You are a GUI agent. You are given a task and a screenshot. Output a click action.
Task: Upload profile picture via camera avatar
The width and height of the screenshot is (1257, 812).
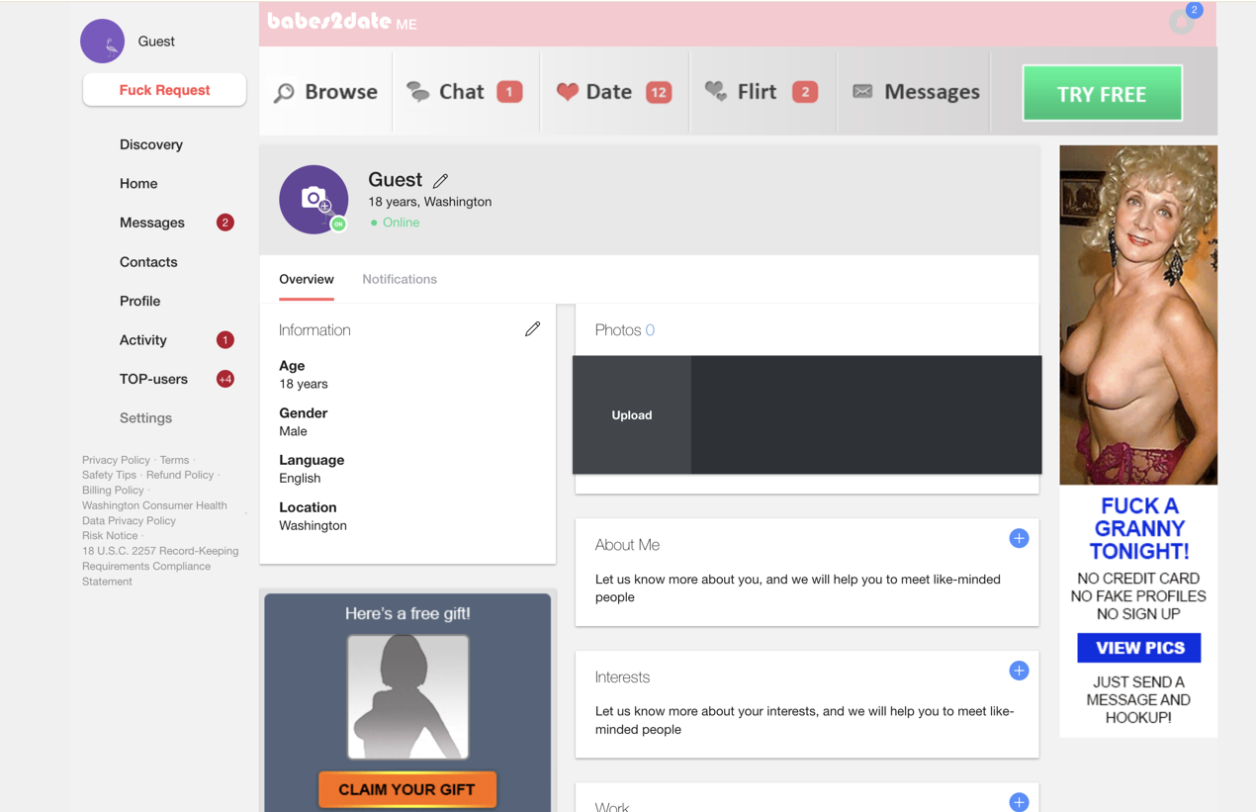click(x=314, y=199)
